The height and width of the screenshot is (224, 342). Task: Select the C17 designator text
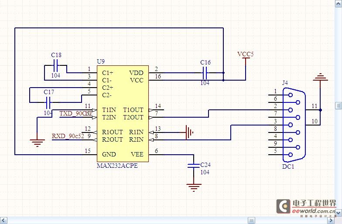49,92
